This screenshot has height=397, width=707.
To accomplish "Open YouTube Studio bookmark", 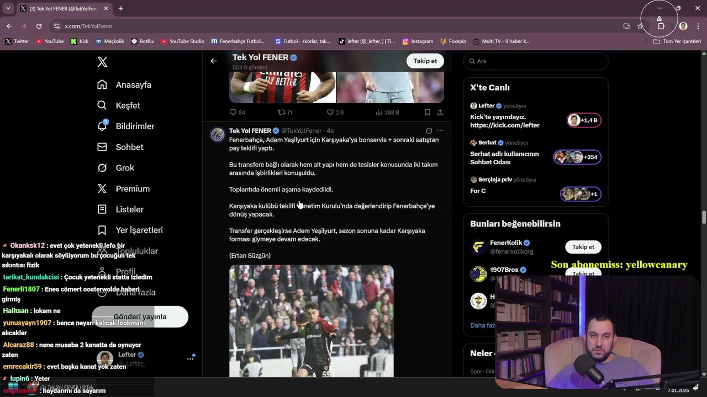I will [183, 41].
